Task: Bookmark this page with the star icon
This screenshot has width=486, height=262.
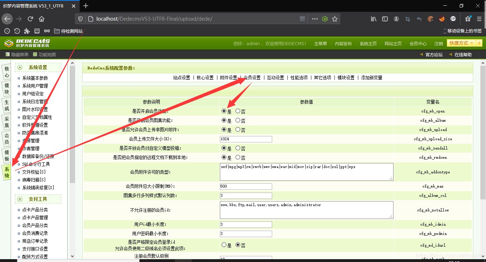Action: (335, 19)
